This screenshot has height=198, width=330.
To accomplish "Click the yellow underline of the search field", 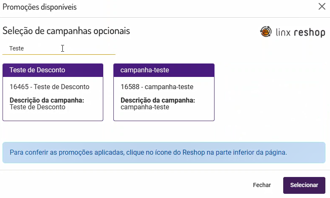I will [x=59, y=54].
